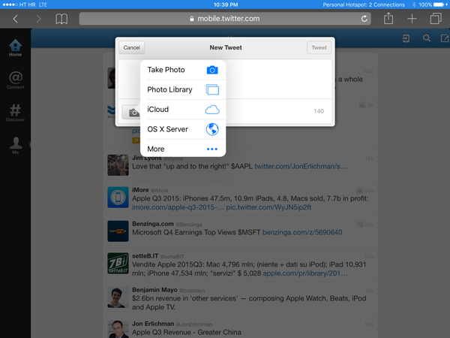450x338 pixels.
Task: Open Safari share sheet icon
Action: tap(388, 18)
